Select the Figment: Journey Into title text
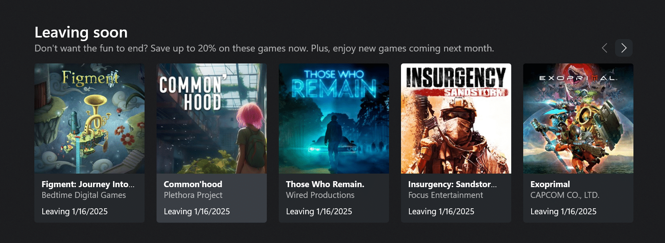The width and height of the screenshot is (665, 243). (x=88, y=184)
